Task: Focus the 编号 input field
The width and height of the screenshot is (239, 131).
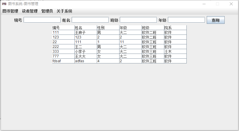Action: pyautogui.click(x=42, y=20)
